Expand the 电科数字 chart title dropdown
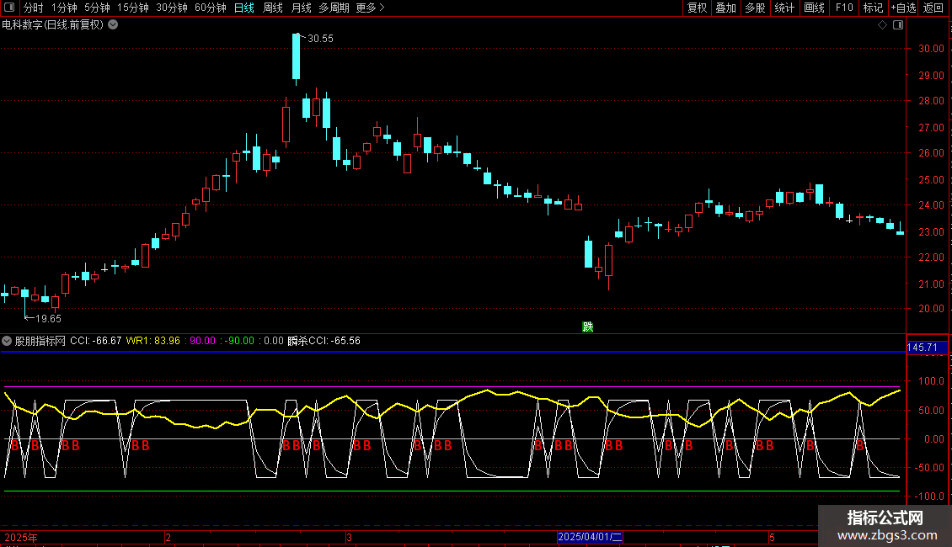Image resolution: width=952 pixels, height=547 pixels. click(x=113, y=24)
